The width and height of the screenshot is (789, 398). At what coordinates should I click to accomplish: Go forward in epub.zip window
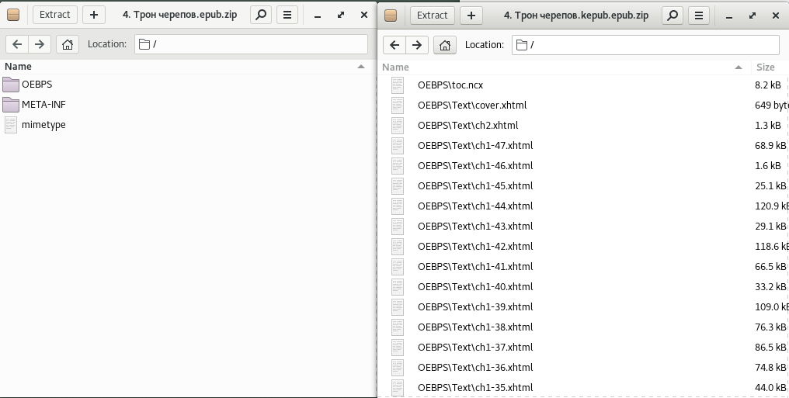tap(40, 44)
